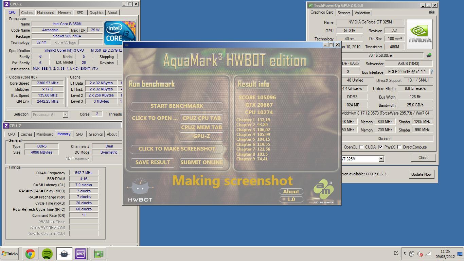Click the CPUZ MEM TAB button

[202, 127]
